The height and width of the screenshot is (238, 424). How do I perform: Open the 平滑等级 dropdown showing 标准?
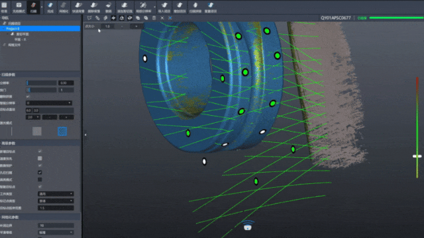tap(56, 232)
